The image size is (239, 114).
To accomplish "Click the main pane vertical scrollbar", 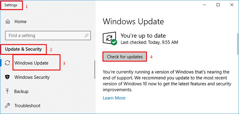I will [238, 44].
